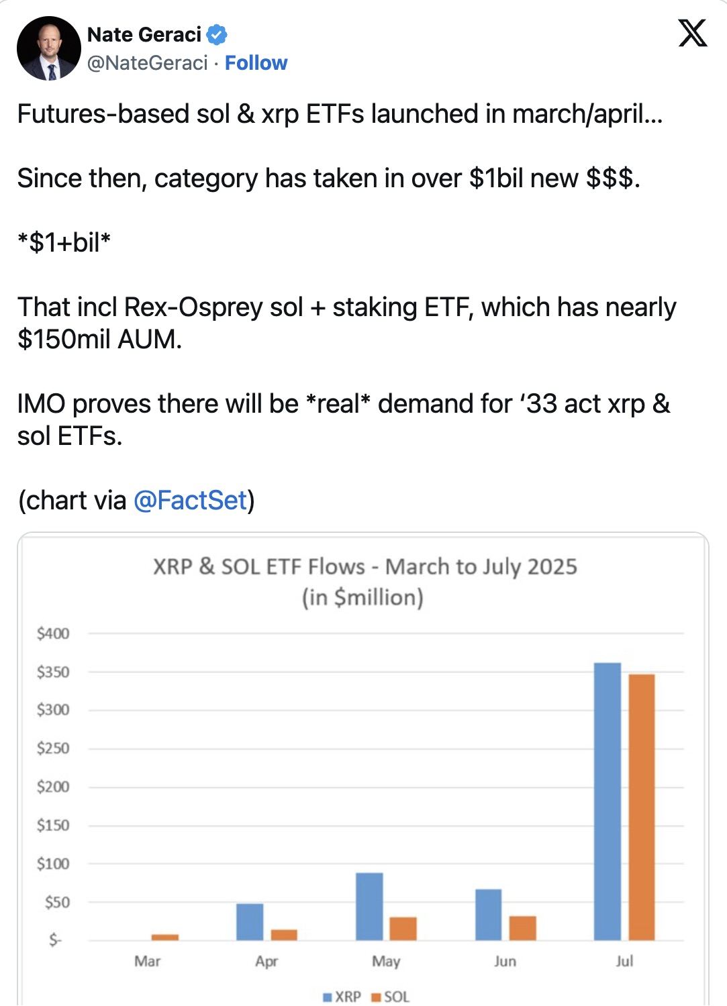
Task: Click the Follow link
Action: (x=256, y=63)
